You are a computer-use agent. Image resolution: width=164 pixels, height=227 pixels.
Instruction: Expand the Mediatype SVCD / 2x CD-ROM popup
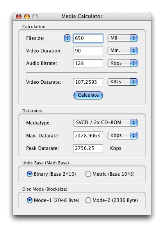pyautogui.click(x=105, y=123)
